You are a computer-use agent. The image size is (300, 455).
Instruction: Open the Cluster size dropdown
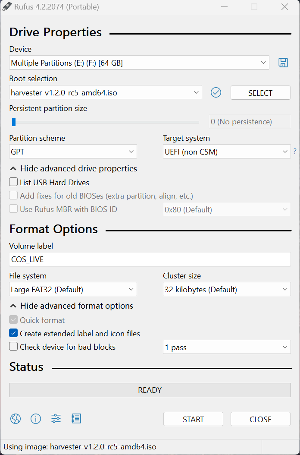227,289
